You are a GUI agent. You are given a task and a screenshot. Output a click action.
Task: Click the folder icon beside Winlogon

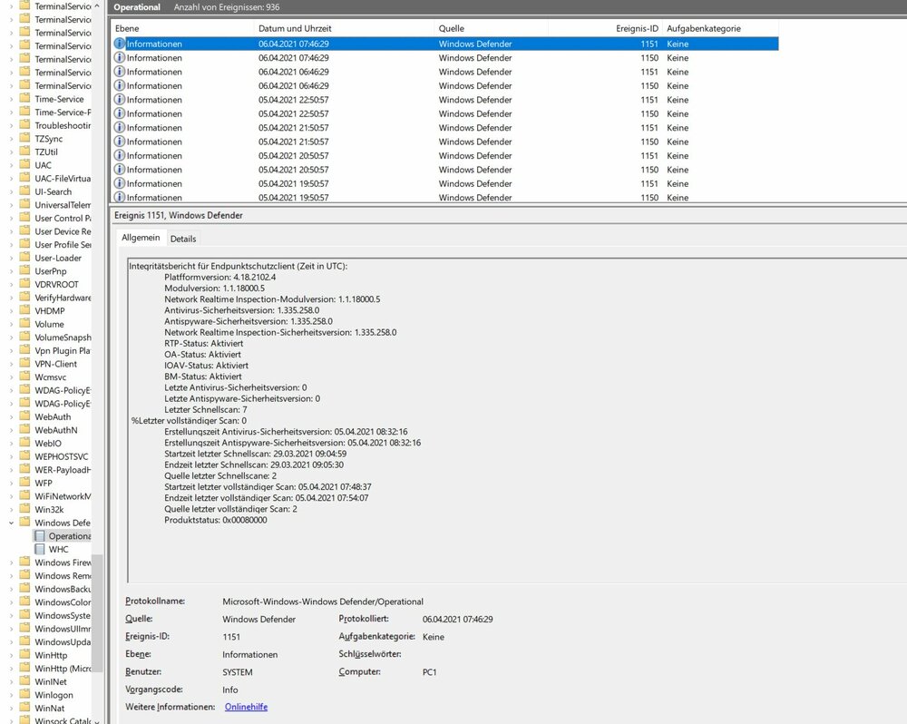(x=24, y=695)
